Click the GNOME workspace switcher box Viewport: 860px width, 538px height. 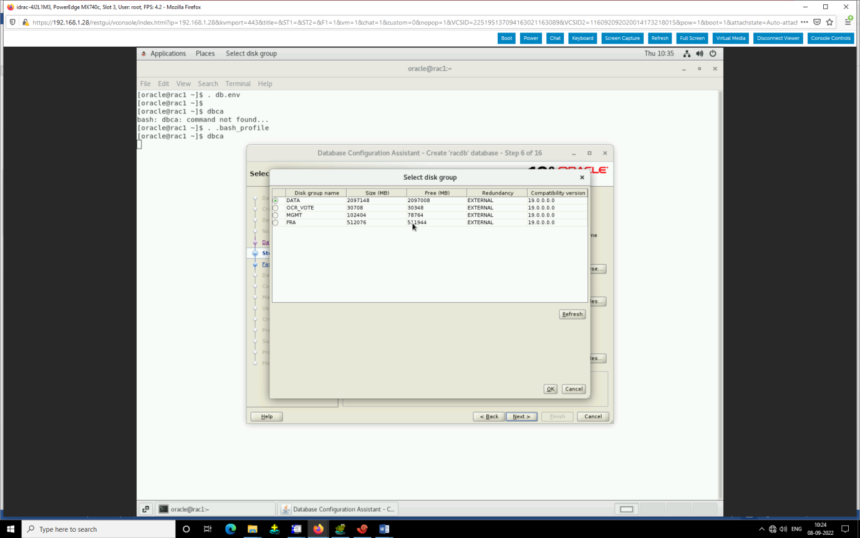coord(627,509)
